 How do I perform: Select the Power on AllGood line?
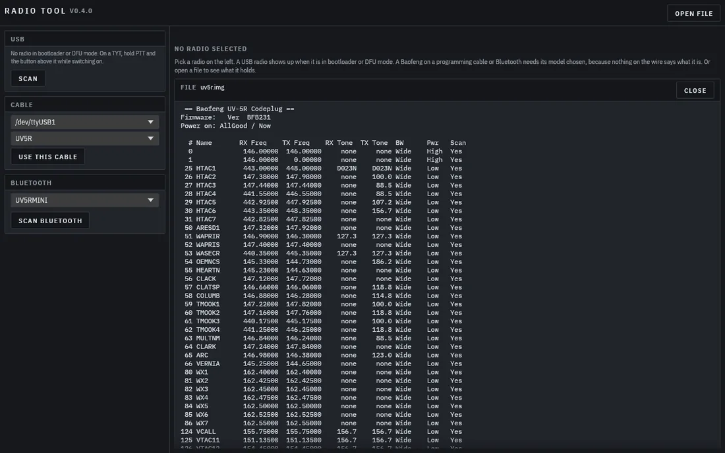tap(225, 126)
